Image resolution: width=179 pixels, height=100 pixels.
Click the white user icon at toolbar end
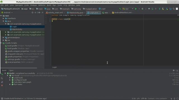177,9
